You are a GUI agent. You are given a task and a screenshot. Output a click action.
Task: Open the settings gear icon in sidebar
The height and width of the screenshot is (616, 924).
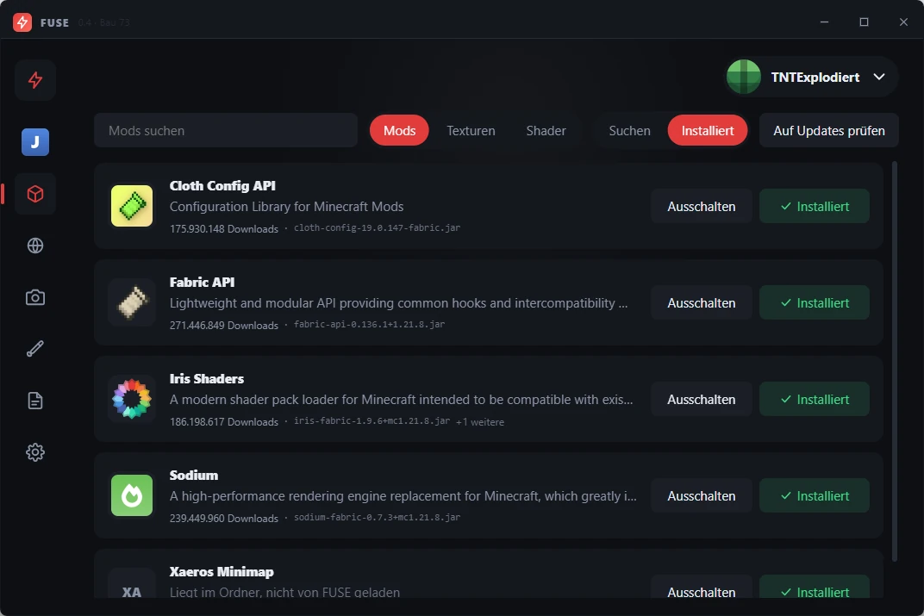(x=35, y=452)
